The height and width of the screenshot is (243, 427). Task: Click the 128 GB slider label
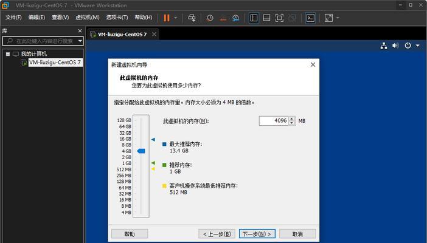124,120
